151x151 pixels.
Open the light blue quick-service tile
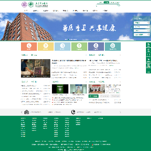pos(62,47)
